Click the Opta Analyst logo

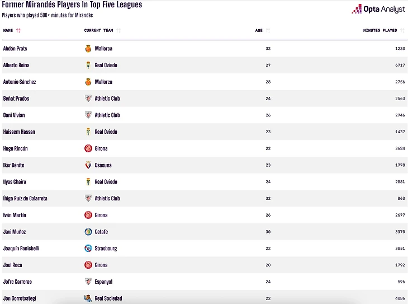pyautogui.click(x=378, y=9)
